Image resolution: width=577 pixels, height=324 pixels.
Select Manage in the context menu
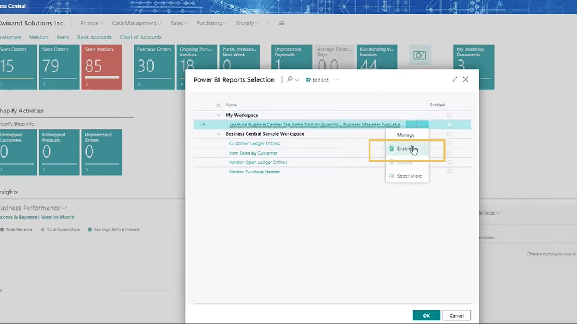[x=407, y=135]
